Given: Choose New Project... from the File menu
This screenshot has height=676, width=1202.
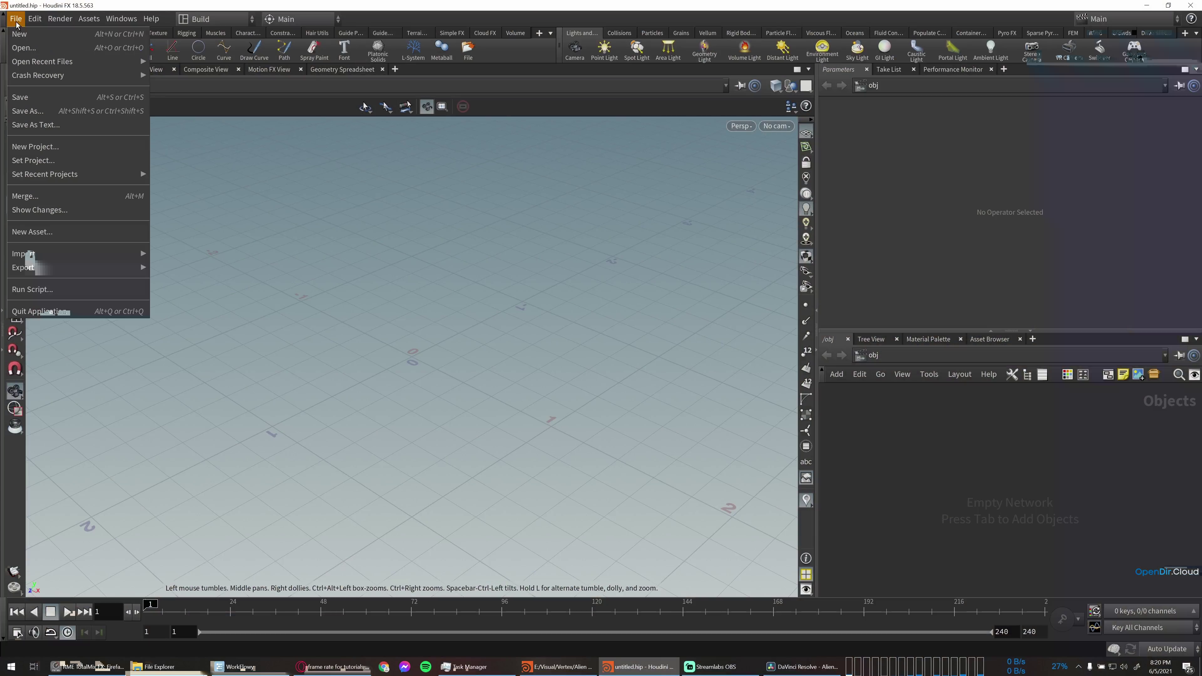Looking at the screenshot, I should pyautogui.click(x=35, y=146).
